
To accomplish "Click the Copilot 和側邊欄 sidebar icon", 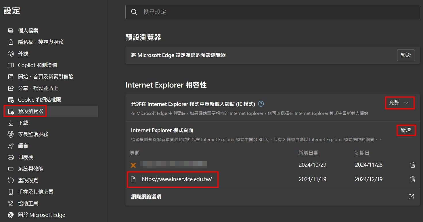I will pyautogui.click(x=11, y=65).
